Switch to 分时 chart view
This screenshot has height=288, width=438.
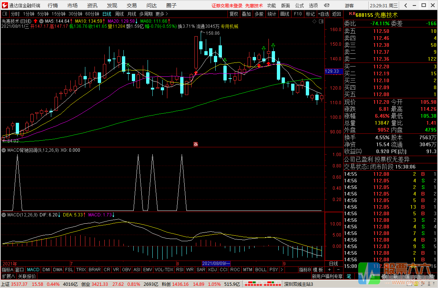[15, 14]
